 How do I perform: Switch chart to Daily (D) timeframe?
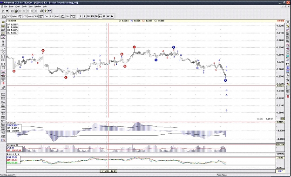[104, 16]
